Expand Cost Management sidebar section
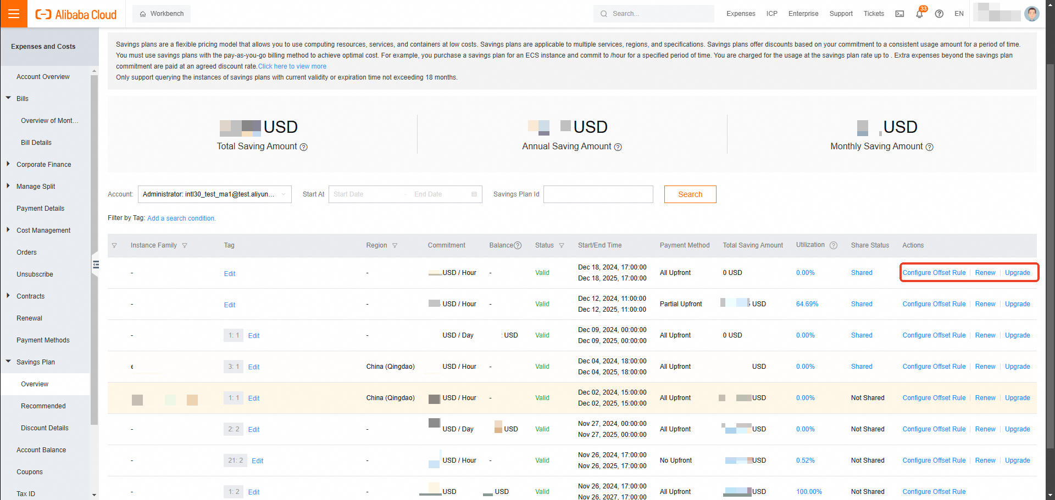 [x=8, y=230]
